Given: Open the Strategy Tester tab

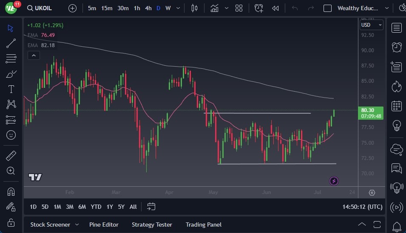Looking at the screenshot, I should (152, 225).
